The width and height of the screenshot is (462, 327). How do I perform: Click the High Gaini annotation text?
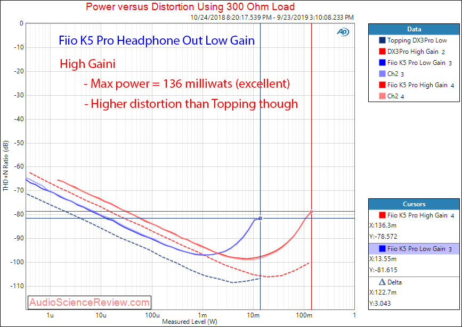coord(87,64)
